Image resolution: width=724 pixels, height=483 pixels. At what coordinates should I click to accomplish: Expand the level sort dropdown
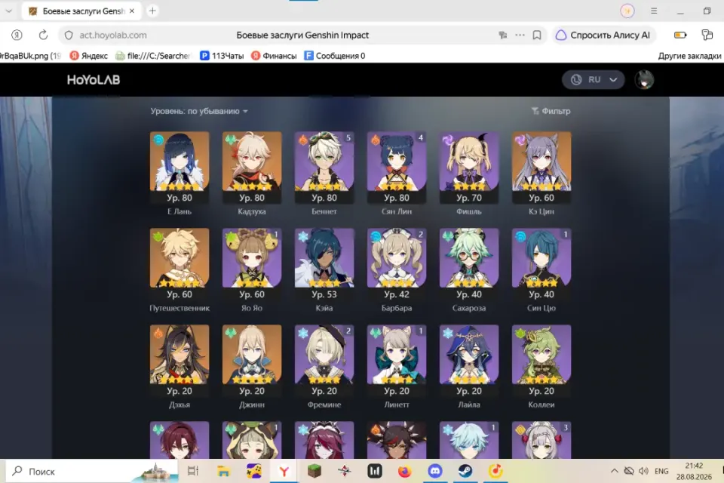coord(199,111)
